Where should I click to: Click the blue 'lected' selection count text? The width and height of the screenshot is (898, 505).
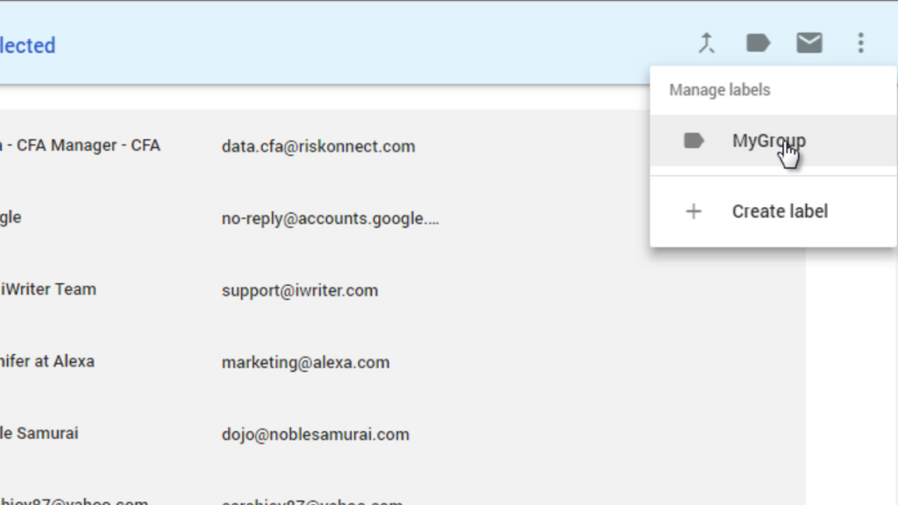click(x=27, y=46)
